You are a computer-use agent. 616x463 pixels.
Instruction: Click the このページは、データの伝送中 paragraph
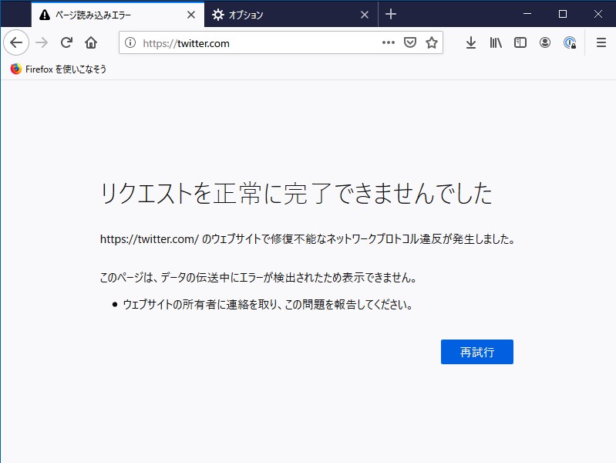[x=258, y=277]
